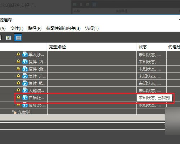Click the warning icon on the 复件 紧 row
This screenshot has height=144, width=180.
point(18,83)
